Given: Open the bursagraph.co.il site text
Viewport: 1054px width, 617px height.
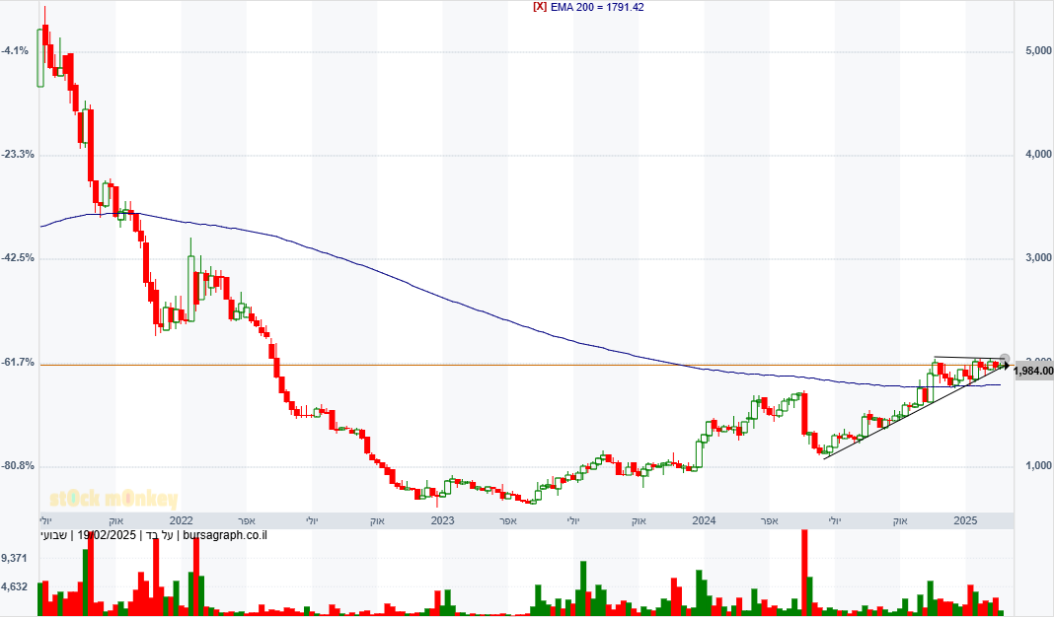Looking at the screenshot, I should [224, 535].
